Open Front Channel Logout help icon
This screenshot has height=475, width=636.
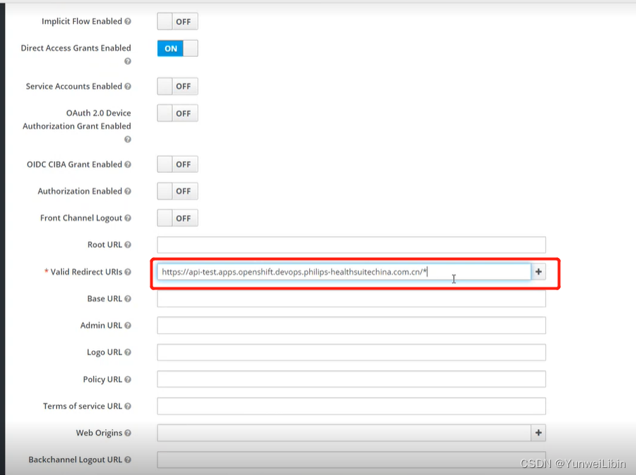pyautogui.click(x=128, y=219)
